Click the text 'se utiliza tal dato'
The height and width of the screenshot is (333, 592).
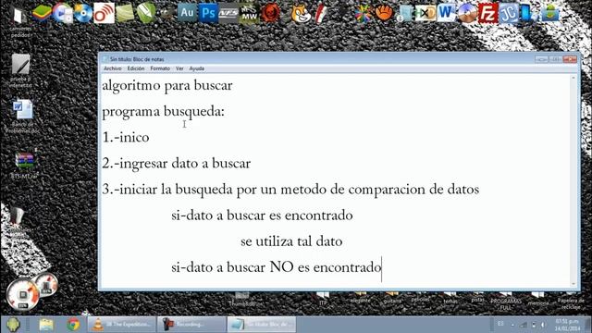[291, 241]
